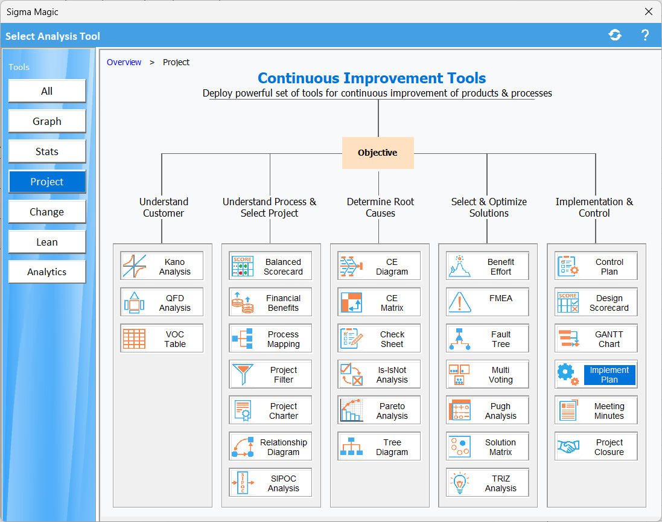Click the Balanced Scorecard icon

tap(243, 266)
